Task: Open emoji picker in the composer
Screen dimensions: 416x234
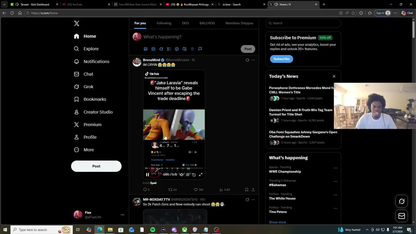Action: coord(177,49)
